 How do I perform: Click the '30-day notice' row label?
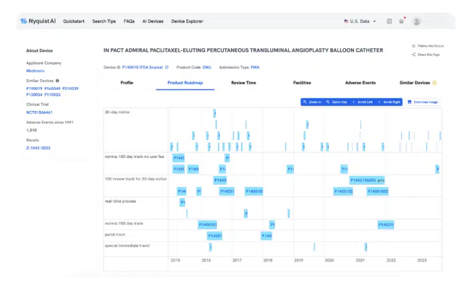(x=117, y=112)
